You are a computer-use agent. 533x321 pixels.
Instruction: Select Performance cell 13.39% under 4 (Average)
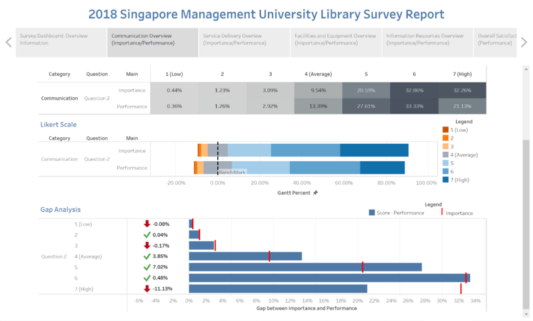pyautogui.click(x=318, y=106)
